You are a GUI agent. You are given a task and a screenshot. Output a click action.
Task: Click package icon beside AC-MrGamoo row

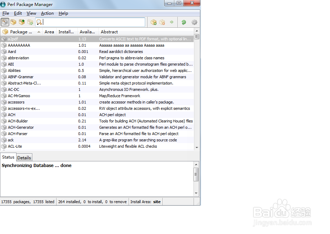coord(4,96)
